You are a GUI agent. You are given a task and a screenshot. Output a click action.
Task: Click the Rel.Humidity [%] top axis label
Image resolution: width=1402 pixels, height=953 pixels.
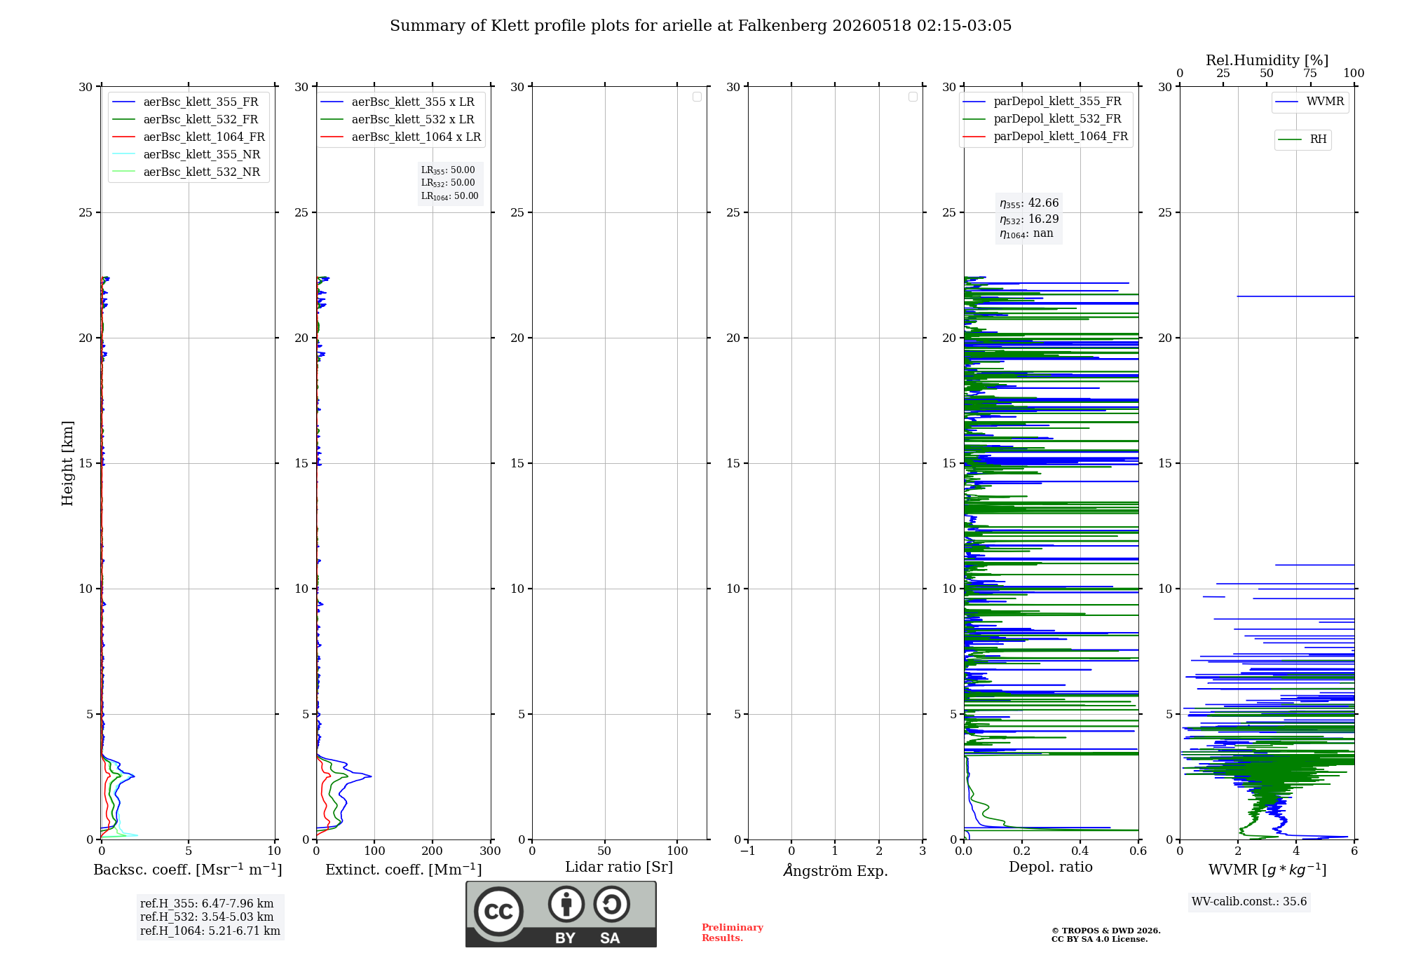pos(1267,60)
